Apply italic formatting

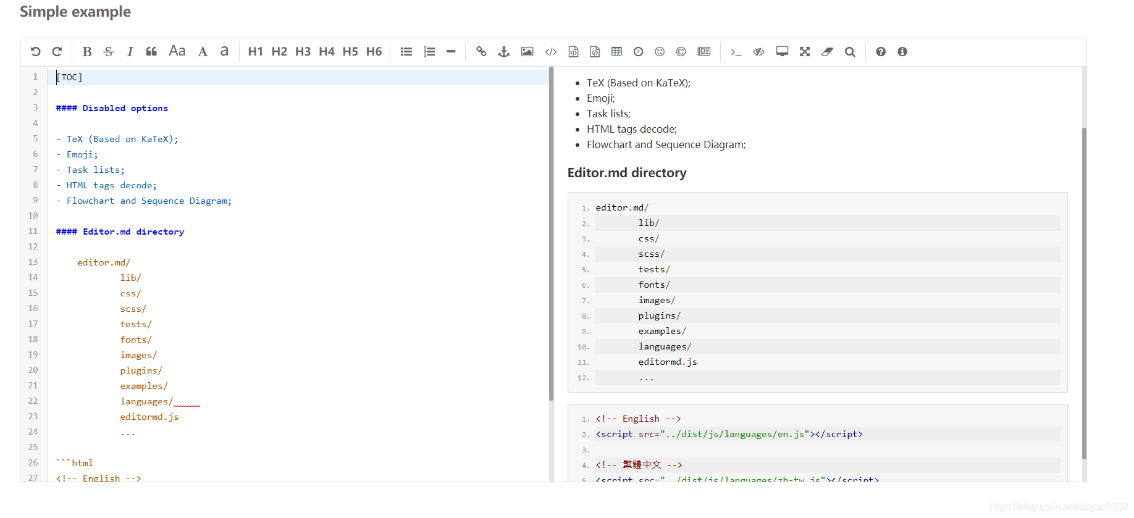click(x=130, y=52)
